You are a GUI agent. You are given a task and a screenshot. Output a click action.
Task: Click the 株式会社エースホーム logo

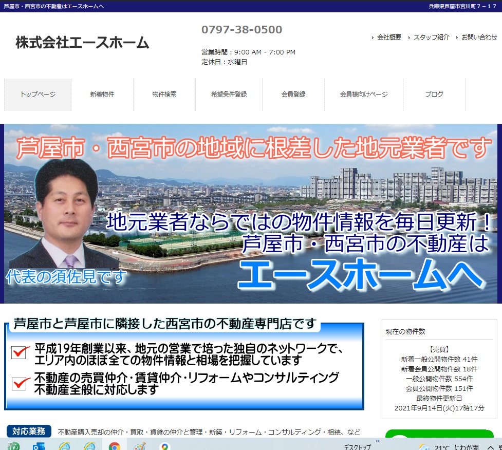[82, 43]
